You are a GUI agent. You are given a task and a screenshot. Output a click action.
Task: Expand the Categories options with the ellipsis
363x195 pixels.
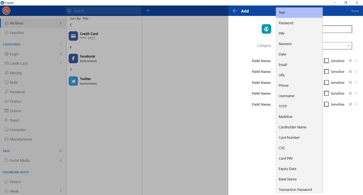click(x=60, y=44)
